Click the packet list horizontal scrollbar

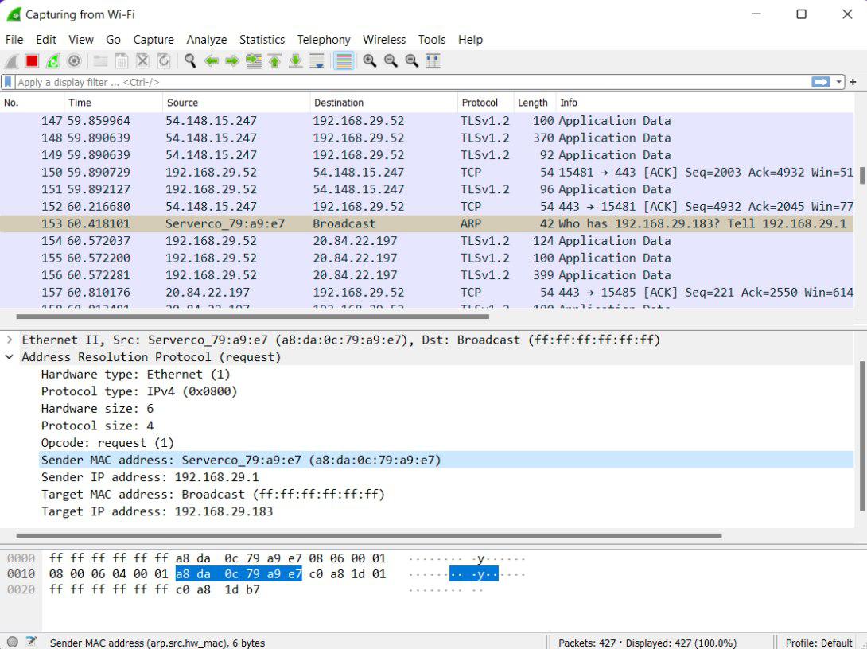tap(253, 317)
